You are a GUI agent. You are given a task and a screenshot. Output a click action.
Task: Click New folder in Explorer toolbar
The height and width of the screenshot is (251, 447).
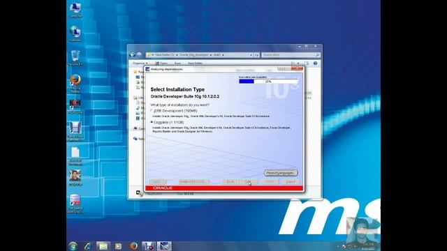(196, 63)
